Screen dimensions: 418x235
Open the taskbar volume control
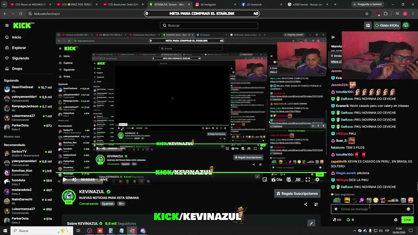(x=381, y=231)
